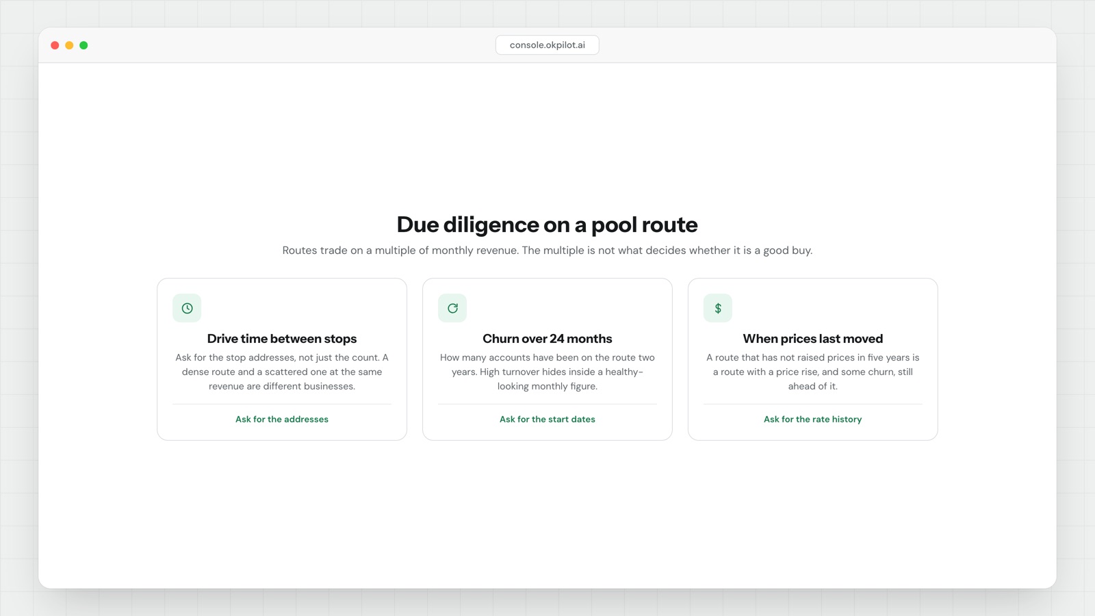Click the clock icon on Drive time card
This screenshot has width=1095, height=616.
pyautogui.click(x=187, y=308)
